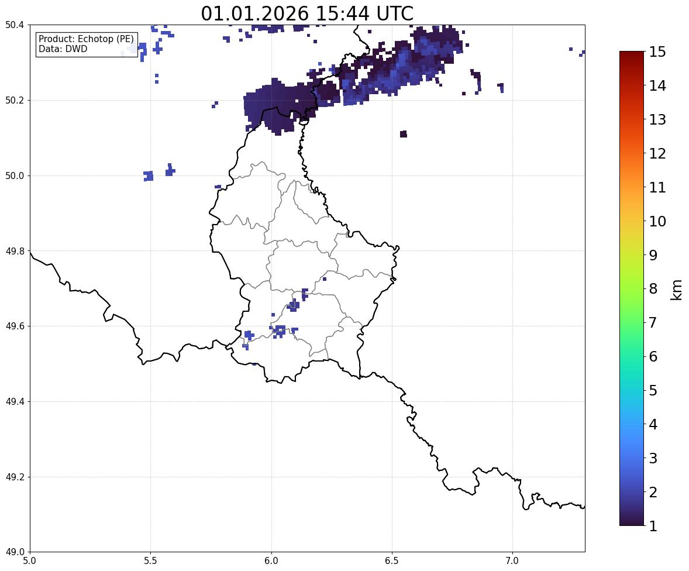Click the colorbar tick label '3'

tap(653, 458)
